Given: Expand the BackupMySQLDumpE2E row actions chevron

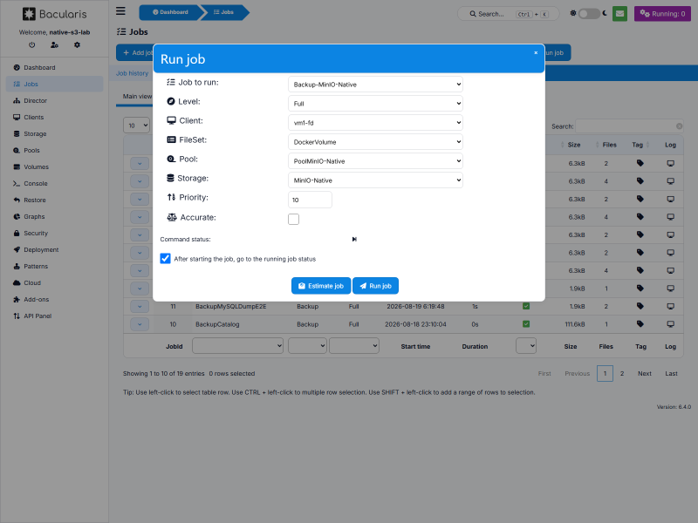Looking at the screenshot, I should click(140, 306).
